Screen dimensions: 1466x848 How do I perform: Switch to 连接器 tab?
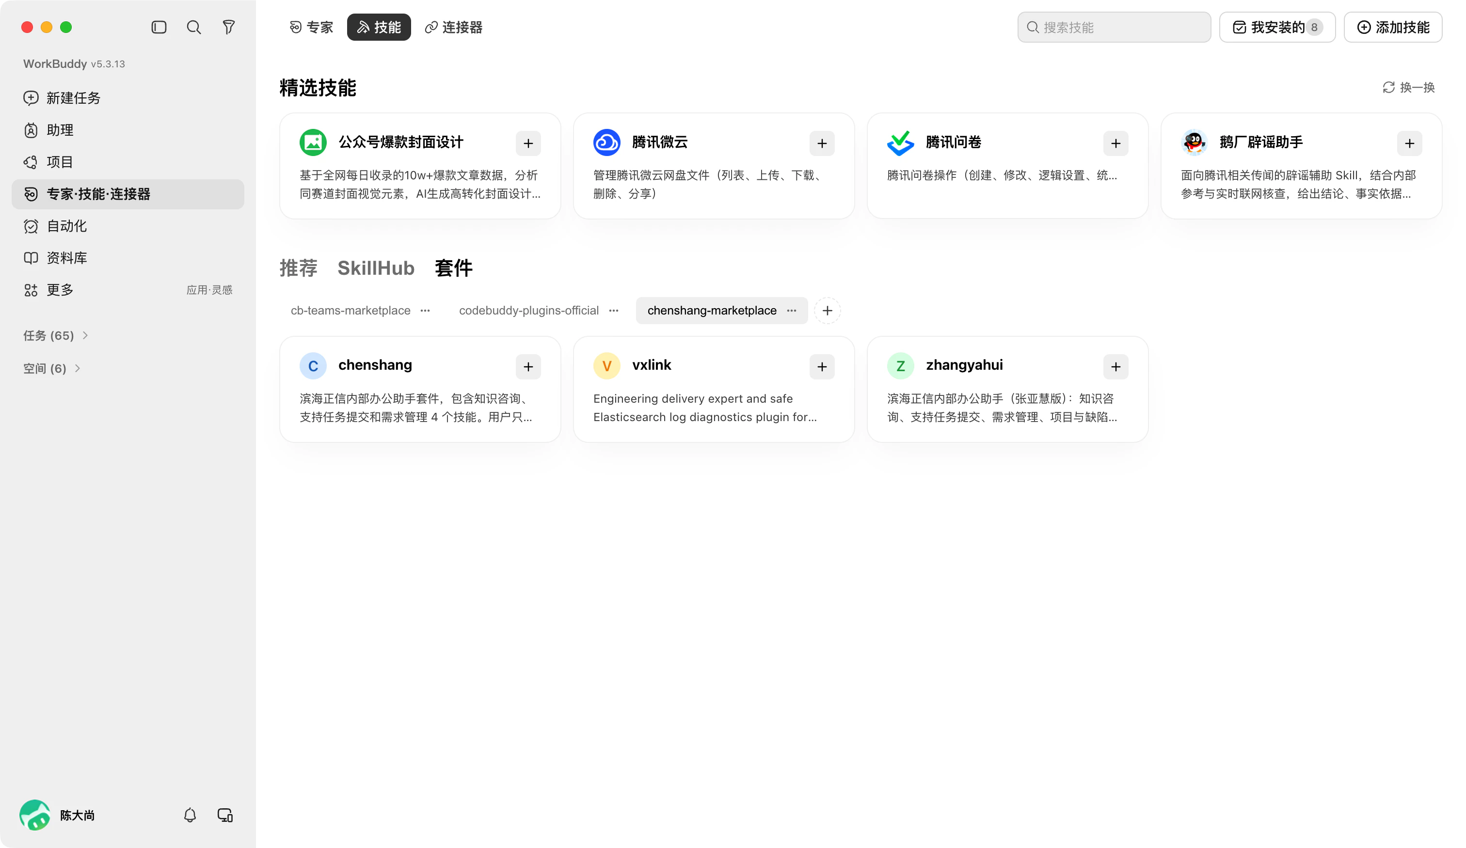coord(454,27)
